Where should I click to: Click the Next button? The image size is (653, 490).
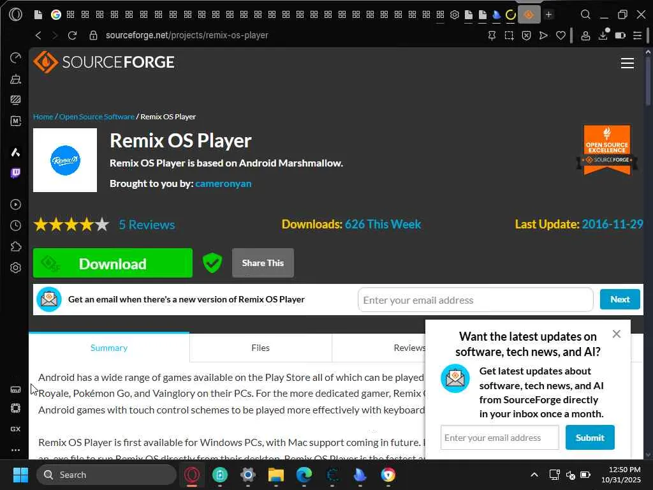point(620,300)
